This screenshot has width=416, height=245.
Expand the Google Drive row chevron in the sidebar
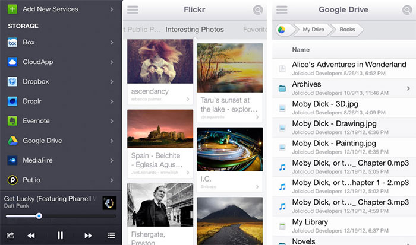coord(112,141)
